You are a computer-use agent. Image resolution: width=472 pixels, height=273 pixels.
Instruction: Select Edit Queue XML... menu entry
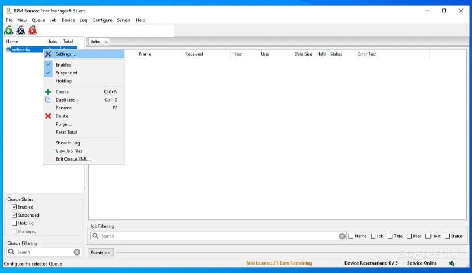pyautogui.click(x=84, y=159)
